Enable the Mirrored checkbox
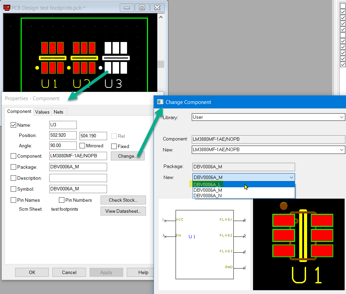 tap(82, 146)
